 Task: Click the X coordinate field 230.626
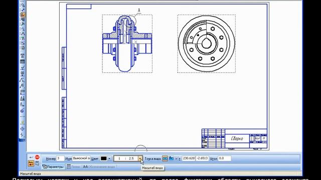tap(189, 158)
